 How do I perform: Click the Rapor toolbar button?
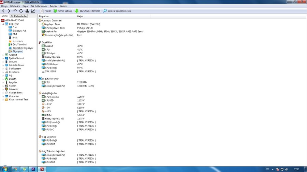(45, 11)
